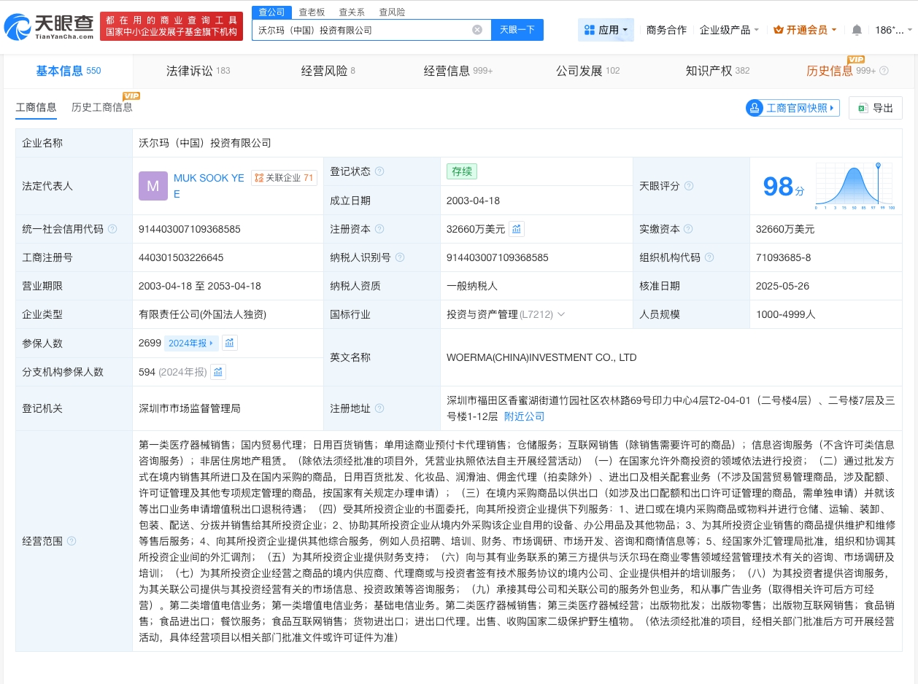Click the grid icon beside 应用
This screenshot has height=684, width=918.
point(589,30)
